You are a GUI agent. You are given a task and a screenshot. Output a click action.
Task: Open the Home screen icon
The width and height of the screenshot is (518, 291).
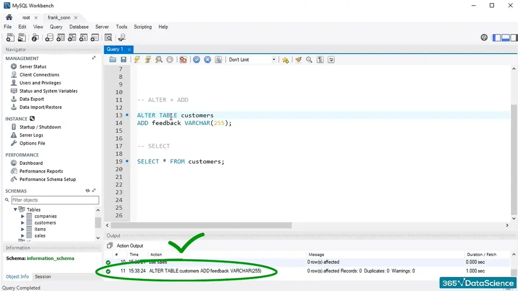click(9, 18)
